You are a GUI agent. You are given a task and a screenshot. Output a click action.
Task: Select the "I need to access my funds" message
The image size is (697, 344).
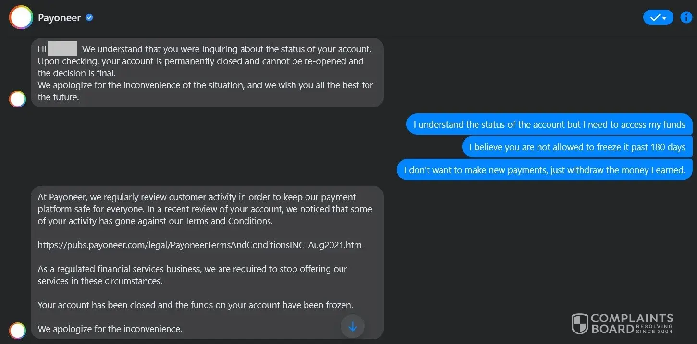549,125
